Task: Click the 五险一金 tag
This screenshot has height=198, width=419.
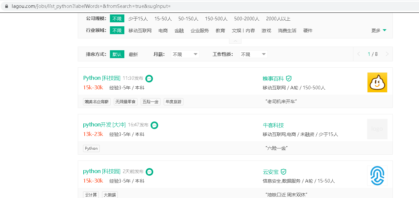Action: (151, 102)
